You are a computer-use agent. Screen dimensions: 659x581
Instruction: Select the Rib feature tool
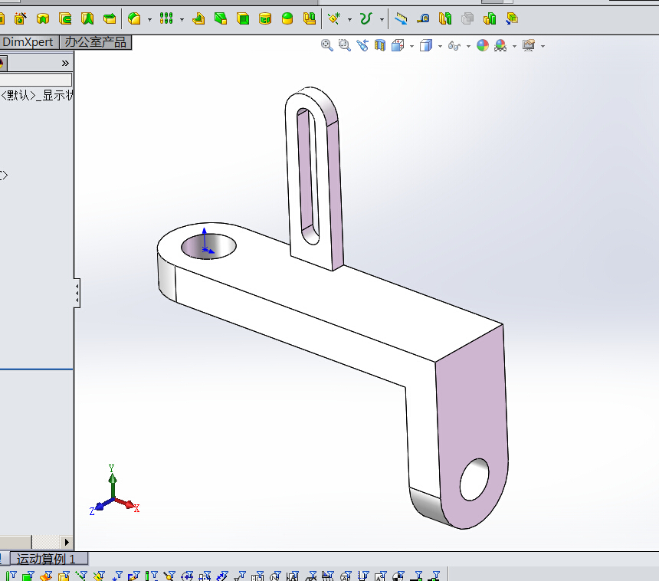pos(198,18)
